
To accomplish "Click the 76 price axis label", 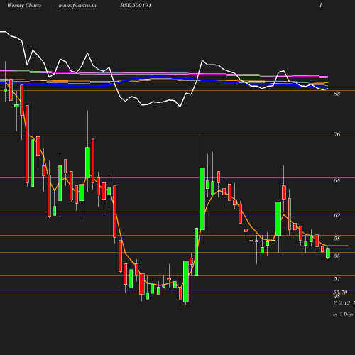I will click(x=337, y=134).
